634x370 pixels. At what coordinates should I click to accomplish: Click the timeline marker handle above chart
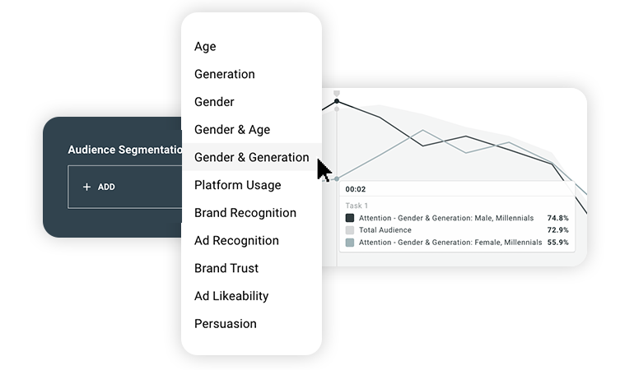337,94
